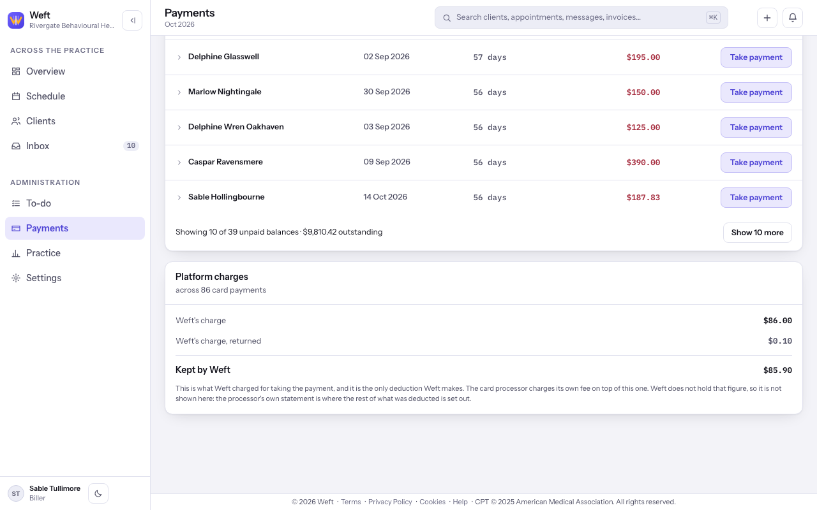Open the Schedule page
The width and height of the screenshot is (817, 510).
pyautogui.click(x=75, y=96)
